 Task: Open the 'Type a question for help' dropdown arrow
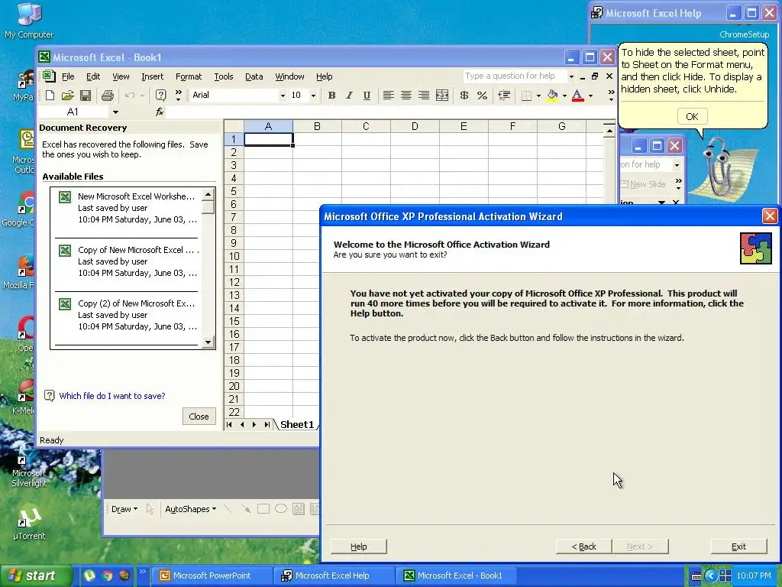pos(571,76)
